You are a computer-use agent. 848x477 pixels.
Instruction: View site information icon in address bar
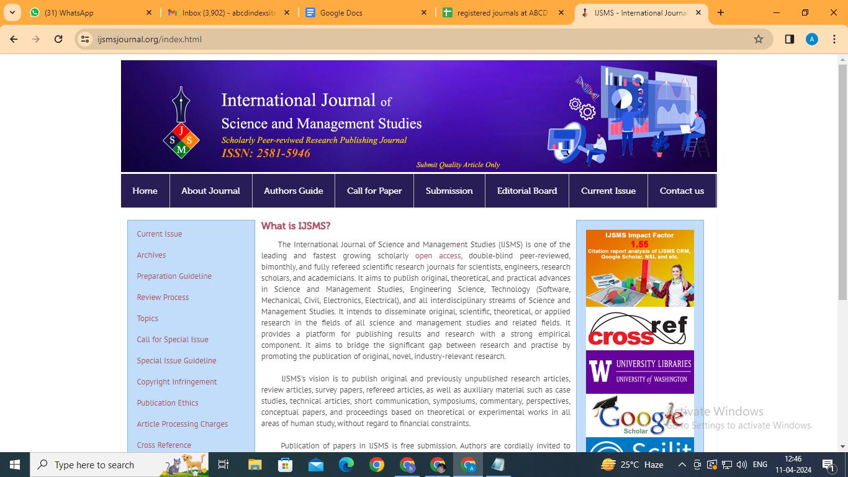tap(86, 39)
